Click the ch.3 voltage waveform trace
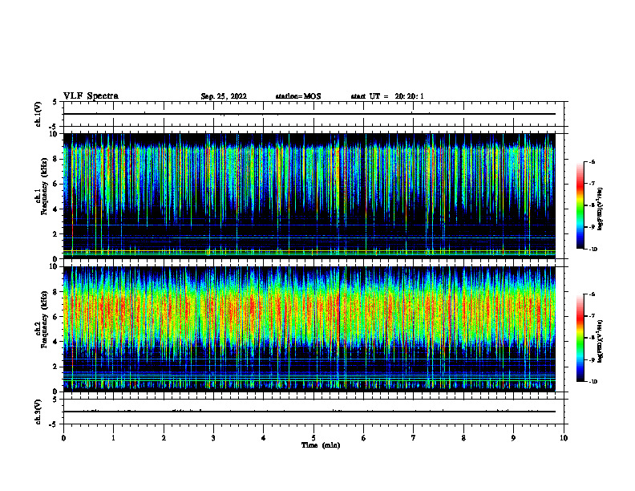 pos(309,412)
